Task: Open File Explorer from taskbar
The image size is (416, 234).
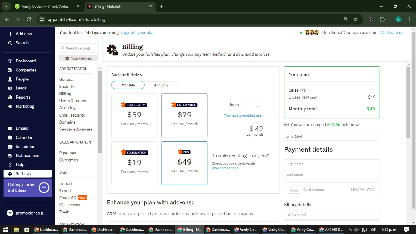Action: click(x=17, y=230)
